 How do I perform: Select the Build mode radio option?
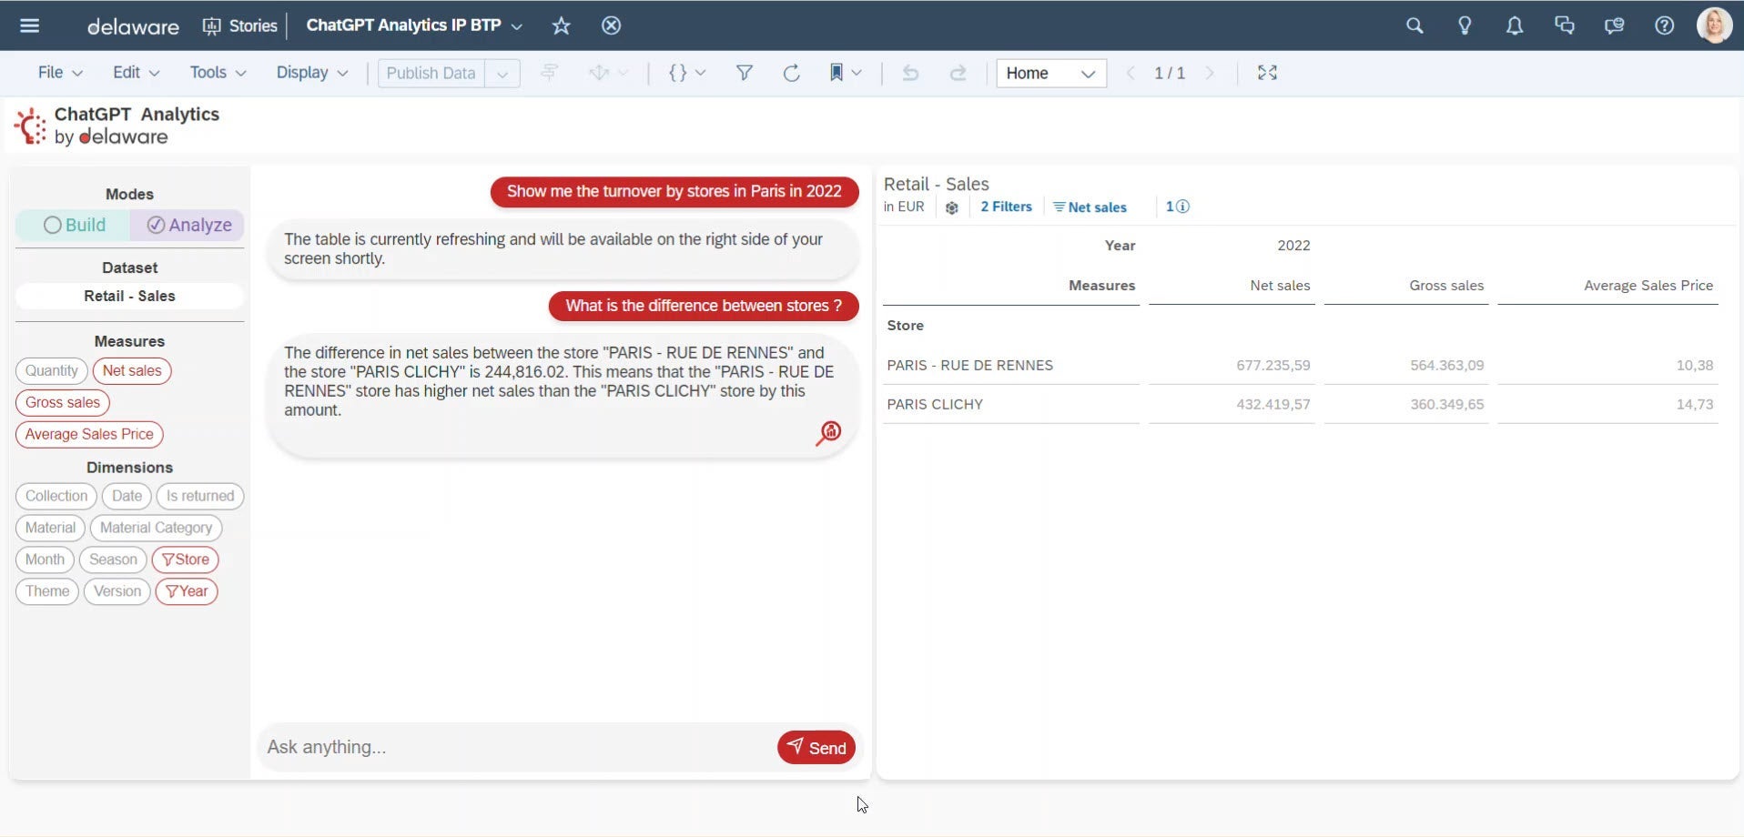(75, 225)
